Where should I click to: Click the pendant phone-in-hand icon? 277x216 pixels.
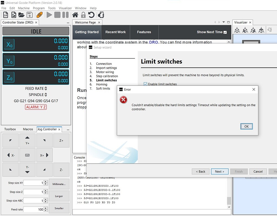click(101, 15)
